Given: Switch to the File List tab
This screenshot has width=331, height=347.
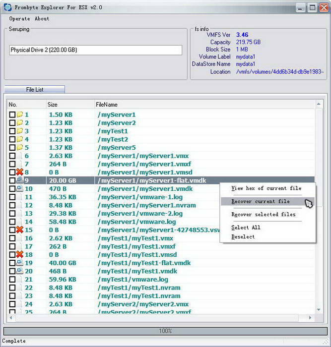Looking at the screenshot, I should (x=35, y=90).
